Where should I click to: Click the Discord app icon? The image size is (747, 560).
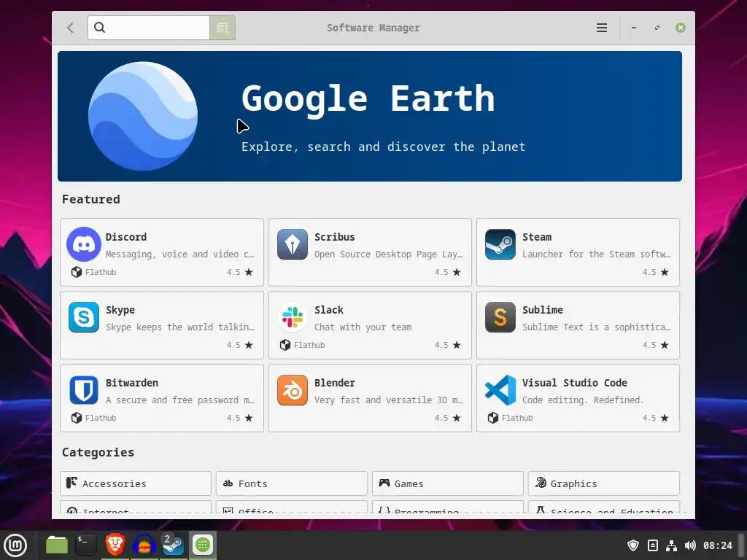coord(84,244)
